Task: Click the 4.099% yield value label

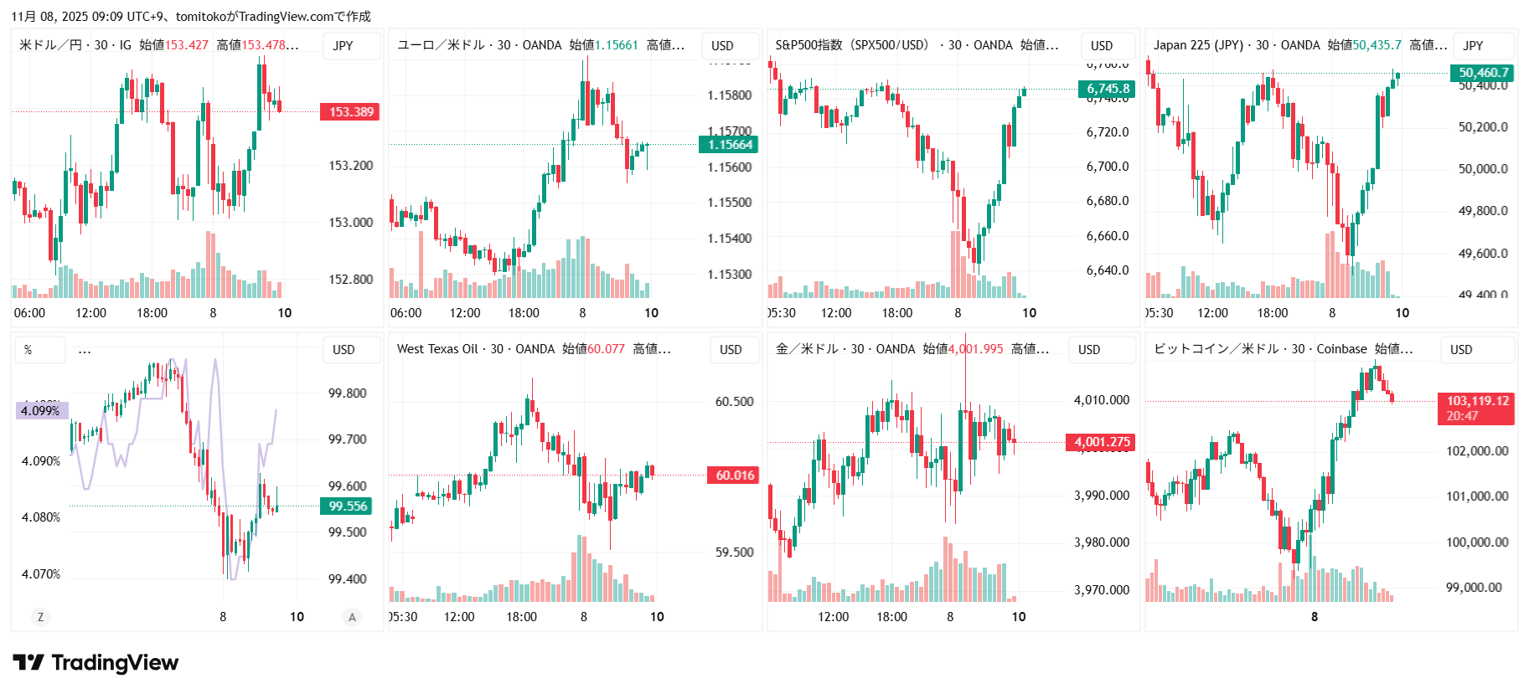Action: tap(41, 411)
